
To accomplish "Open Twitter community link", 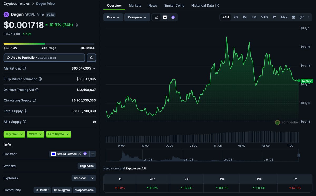I will tap(42, 190).
